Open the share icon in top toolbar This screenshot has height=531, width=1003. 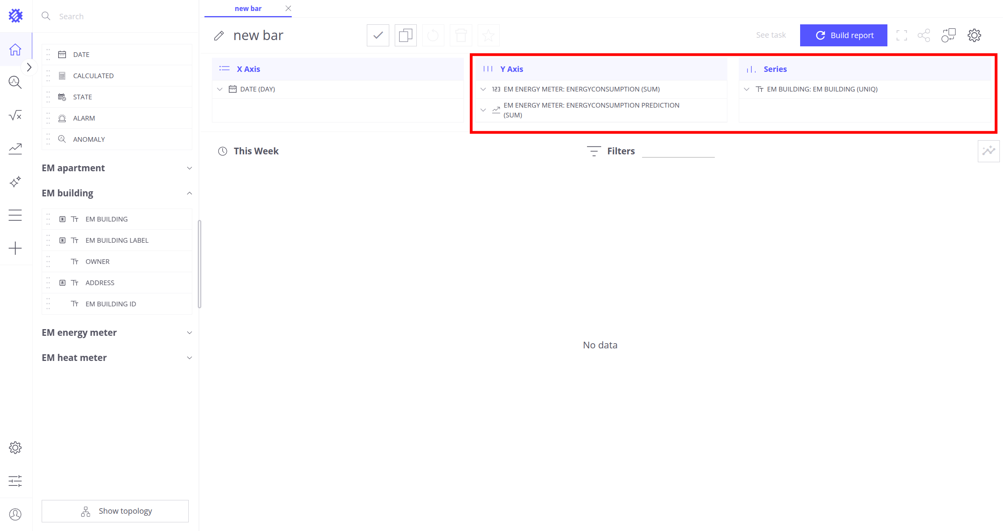coord(924,35)
